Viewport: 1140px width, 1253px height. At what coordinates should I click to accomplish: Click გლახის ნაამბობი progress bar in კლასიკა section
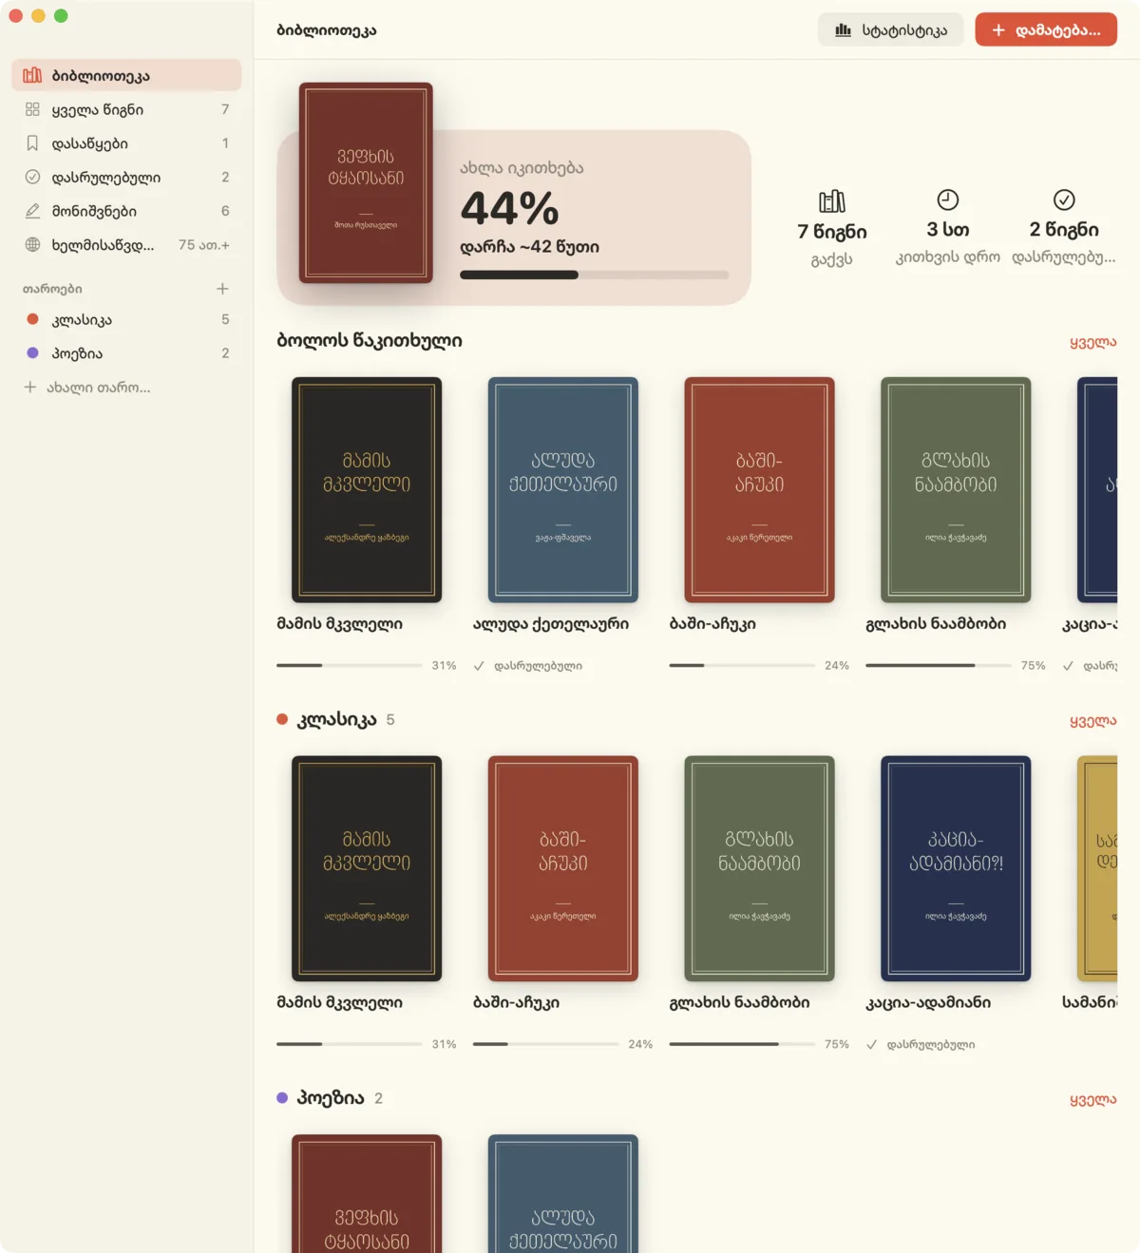(742, 1044)
